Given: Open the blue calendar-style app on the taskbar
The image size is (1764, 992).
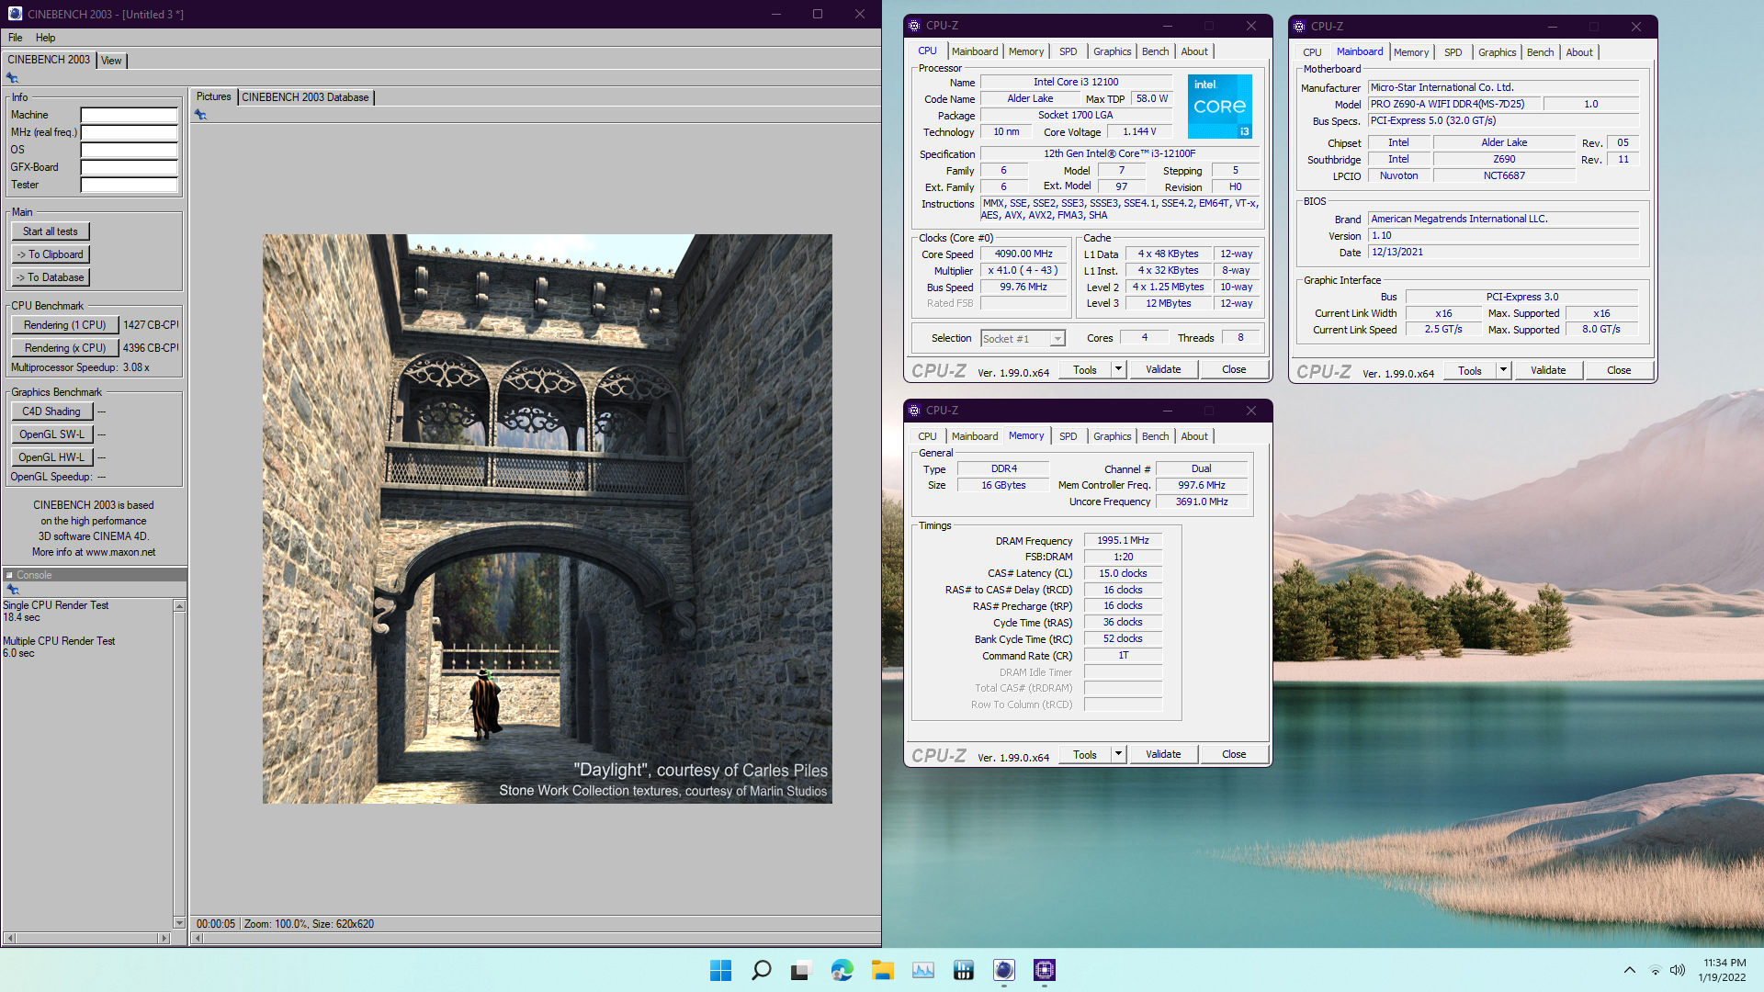Looking at the screenshot, I should pyautogui.click(x=963, y=970).
